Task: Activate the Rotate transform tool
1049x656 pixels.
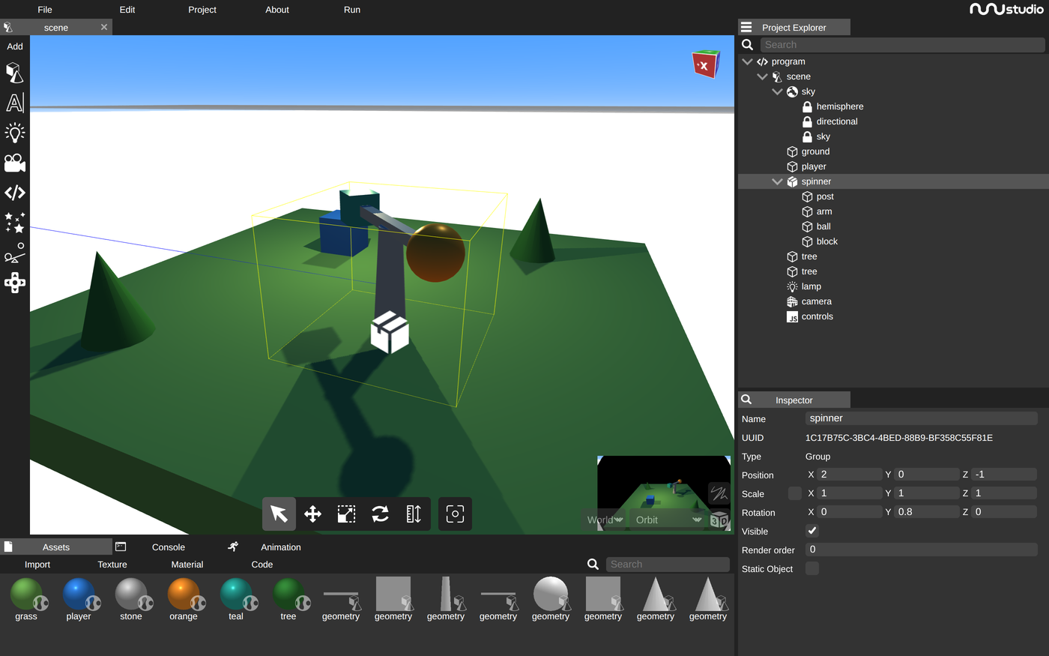Action: pyautogui.click(x=380, y=514)
